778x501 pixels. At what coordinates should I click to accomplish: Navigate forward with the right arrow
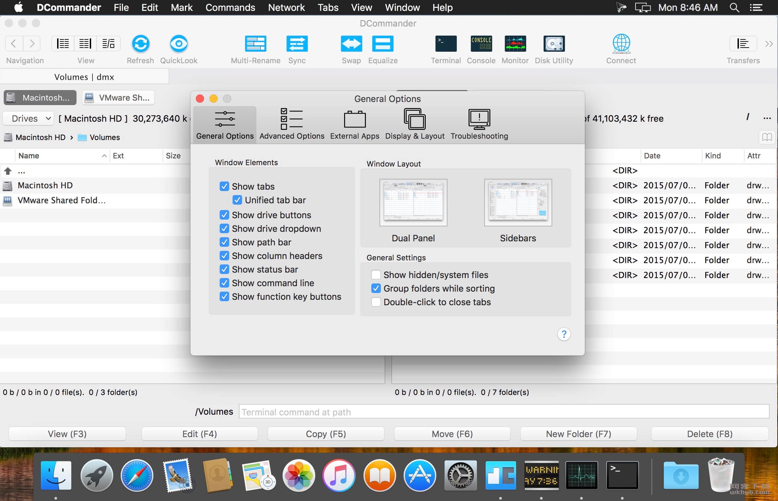(x=32, y=44)
